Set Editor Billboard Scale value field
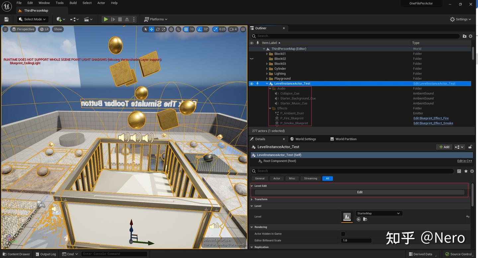Viewport: 478px width, 258px height. tap(356, 240)
